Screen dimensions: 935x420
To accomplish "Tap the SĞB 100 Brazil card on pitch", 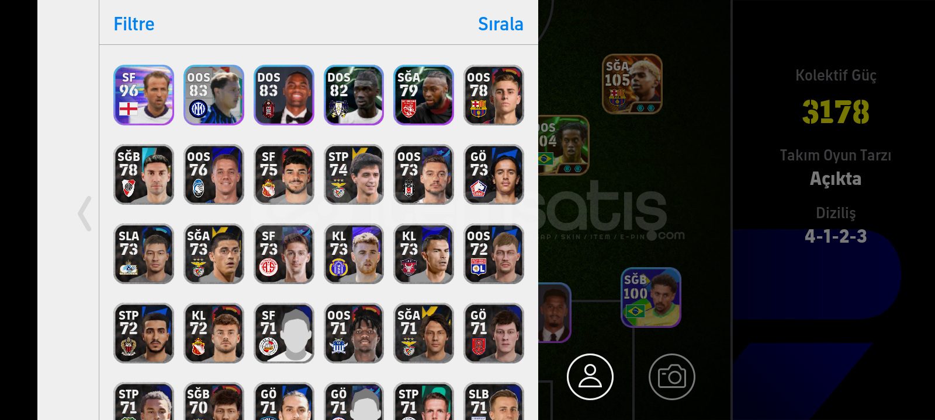I will tap(651, 297).
